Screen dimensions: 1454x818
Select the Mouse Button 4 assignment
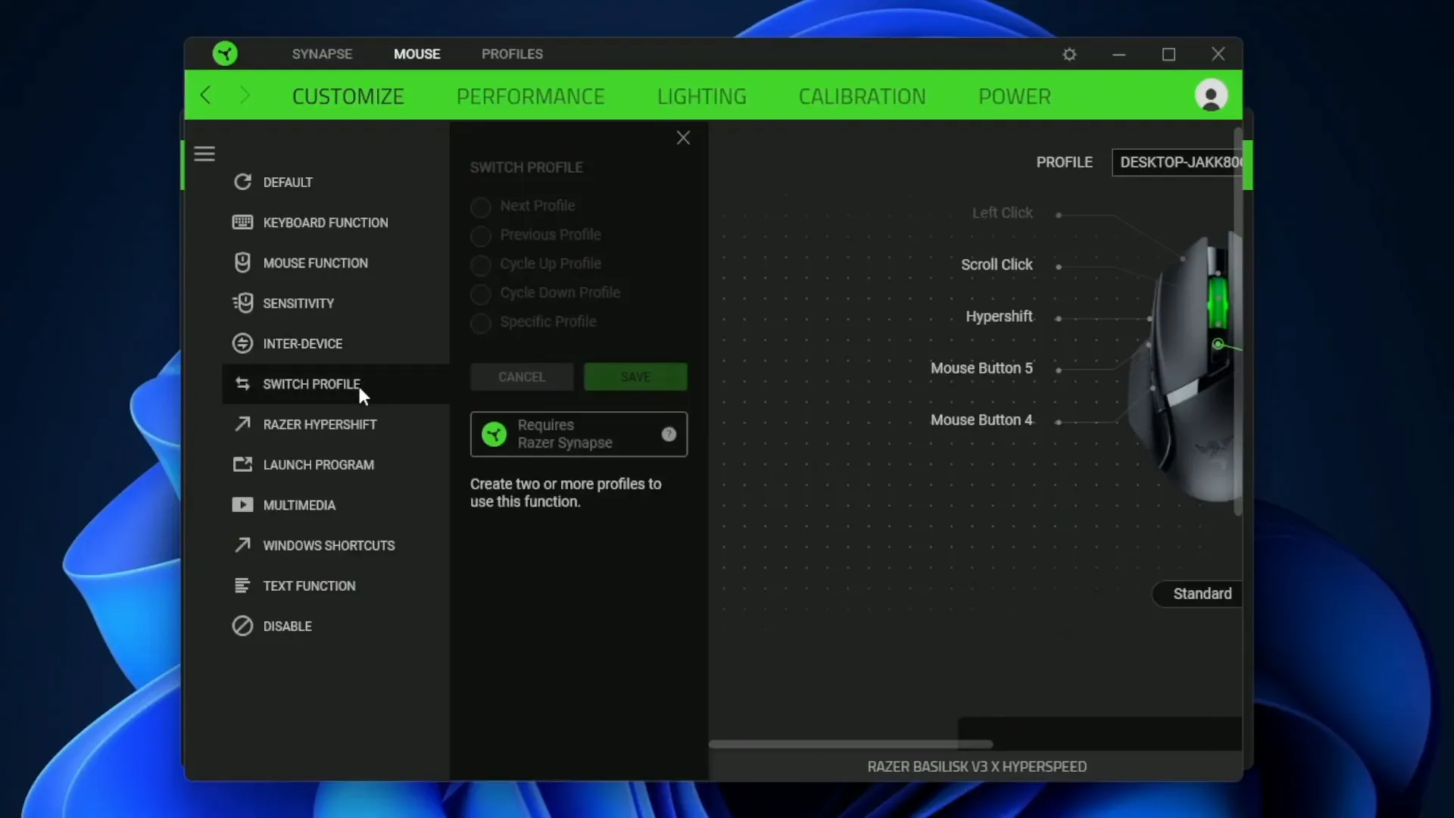(981, 420)
